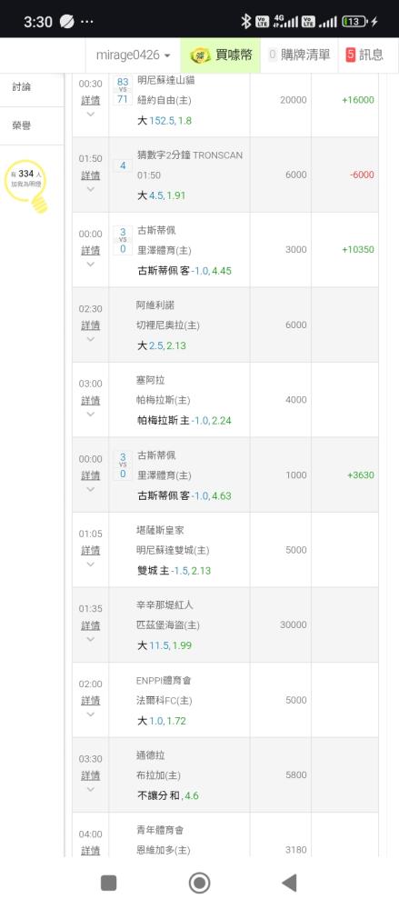This screenshot has width=399, height=909.
Task: Expand chevron under 01:35 辛辛那堤紅人 row
Action: coord(90,639)
